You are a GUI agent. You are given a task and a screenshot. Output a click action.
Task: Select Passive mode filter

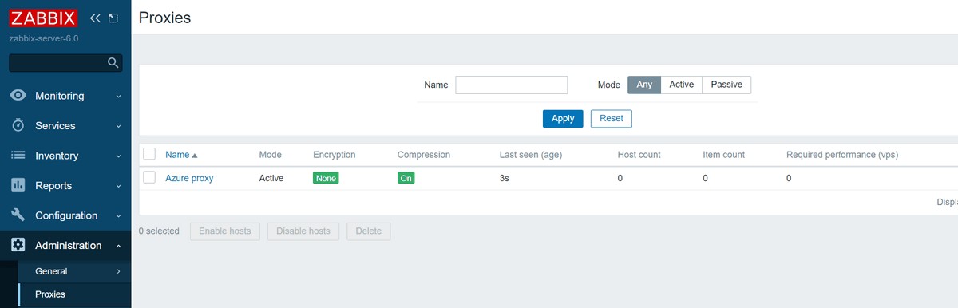[x=726, y=85]
